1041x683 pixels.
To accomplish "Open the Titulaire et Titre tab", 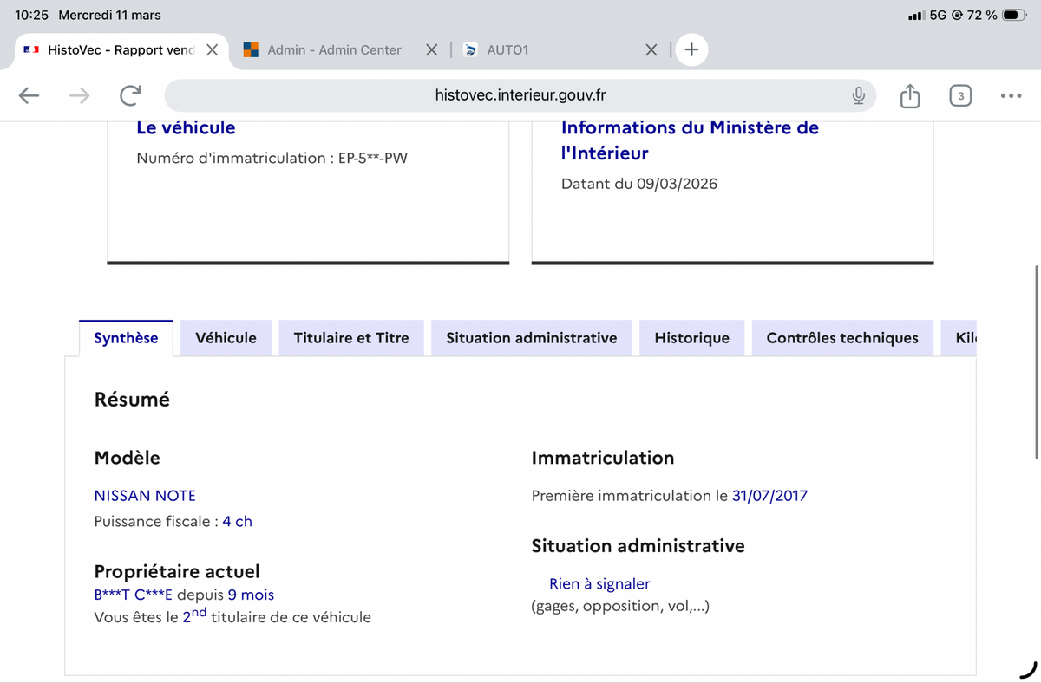I will pyautogui.click(x=351, y=338).
